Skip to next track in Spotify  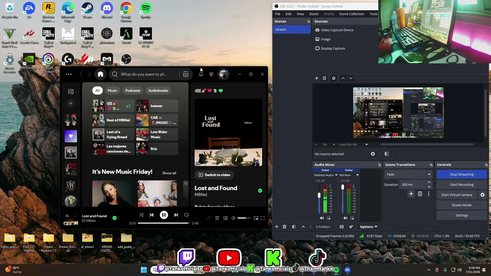(176, 215)
